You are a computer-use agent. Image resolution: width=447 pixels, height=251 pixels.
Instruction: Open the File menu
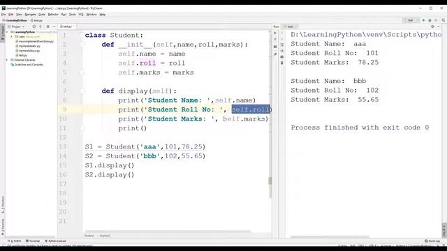3,14
